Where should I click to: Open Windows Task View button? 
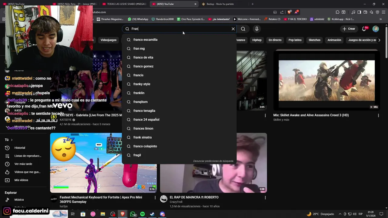tap(73, 214)
